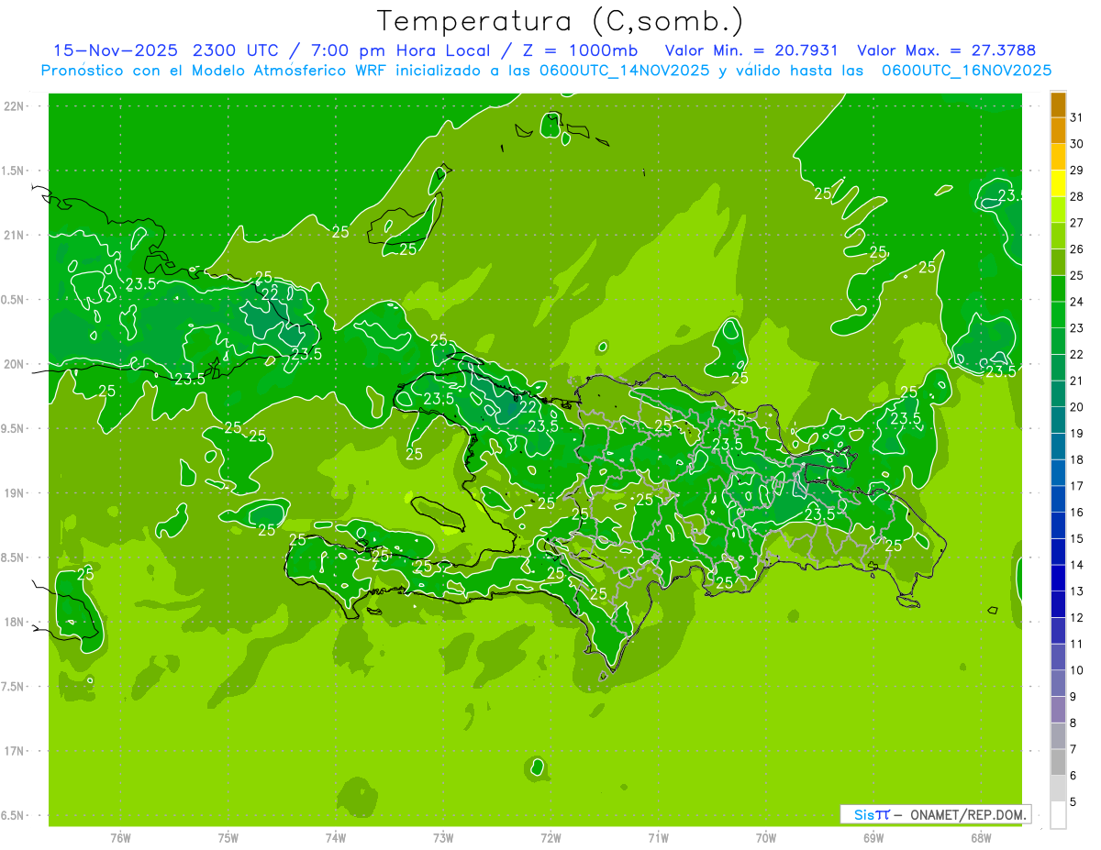1101x850 pixels.
Task: Click the "Z = 1000mb" level text
Action: [x=583, y=50]
